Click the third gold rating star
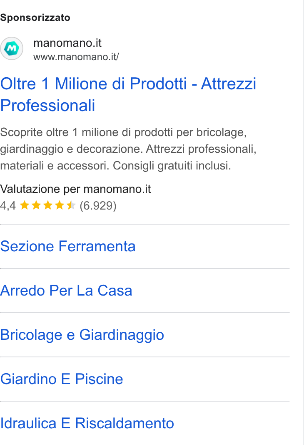The height and width of the screenshot is (445, 304). pyautogui.click(x=48, y=205)
